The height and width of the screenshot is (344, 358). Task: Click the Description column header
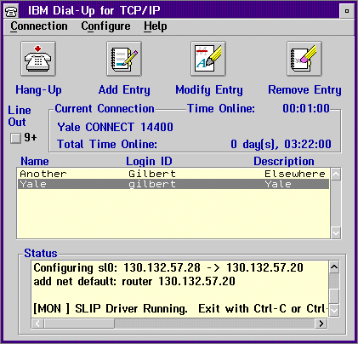(x=284, y=161)
